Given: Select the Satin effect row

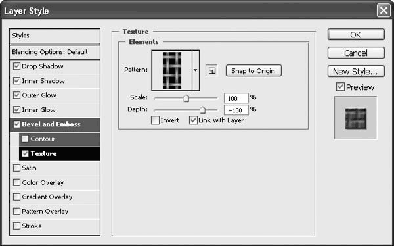Looking at the screenshot, I should 55,168.
